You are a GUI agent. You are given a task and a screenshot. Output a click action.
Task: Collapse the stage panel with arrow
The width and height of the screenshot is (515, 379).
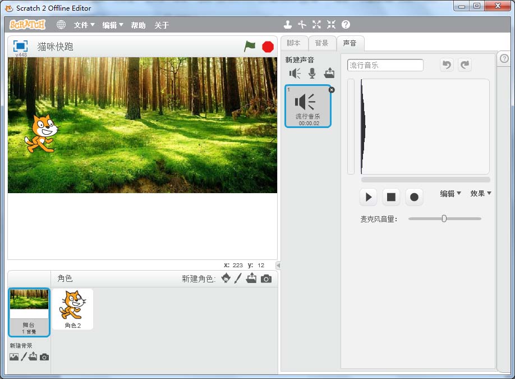pyautogui.click(x=278, y=265)
